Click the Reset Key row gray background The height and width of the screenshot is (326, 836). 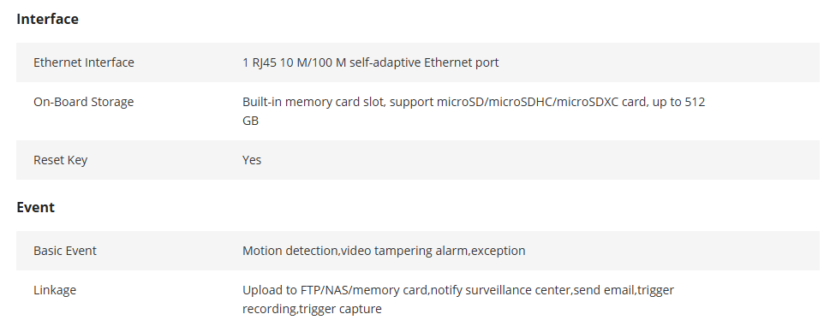(x=418, y=160)
